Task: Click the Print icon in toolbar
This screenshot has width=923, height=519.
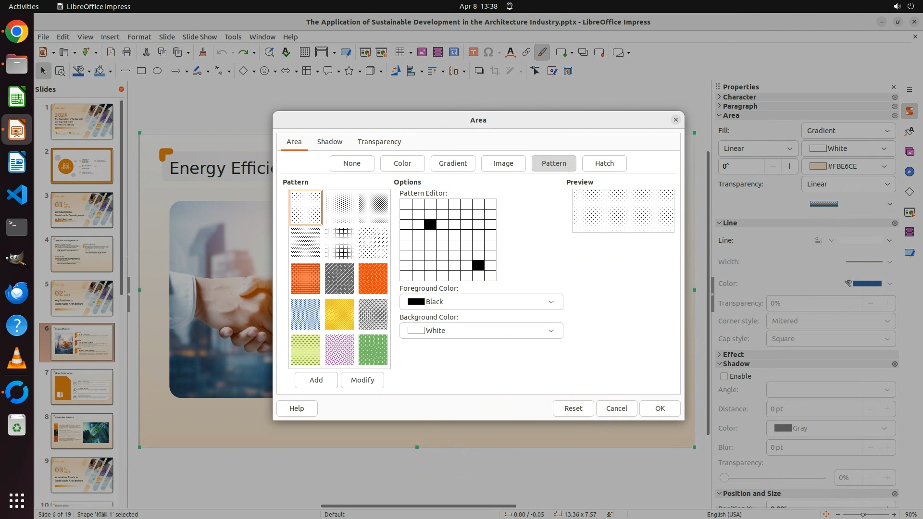Action: (127, 52)
